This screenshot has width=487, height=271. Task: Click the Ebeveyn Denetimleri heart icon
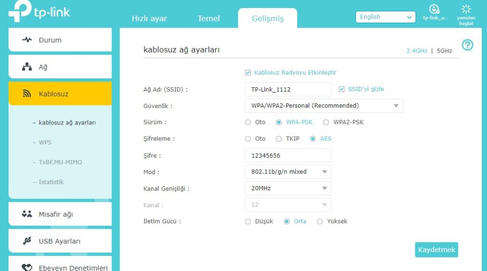27,267
